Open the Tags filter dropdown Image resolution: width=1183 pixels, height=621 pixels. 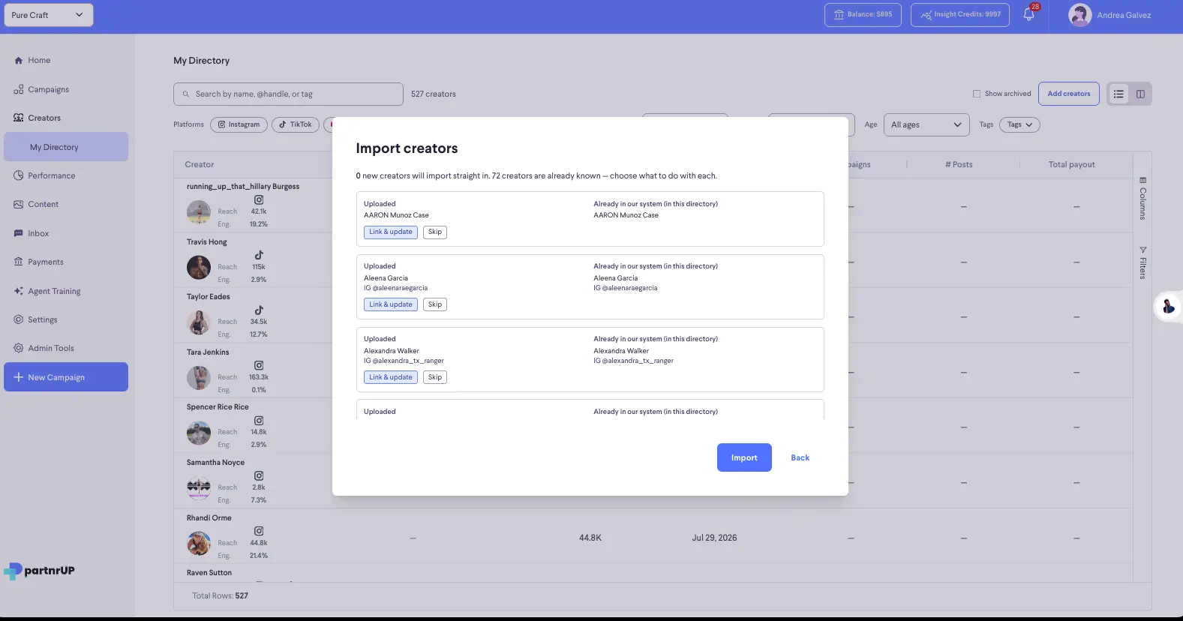click(x=1019, y=124)
